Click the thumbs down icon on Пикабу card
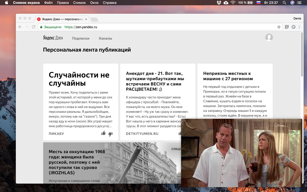The height and width of the screenshot is (192, 307). (111, 134)
